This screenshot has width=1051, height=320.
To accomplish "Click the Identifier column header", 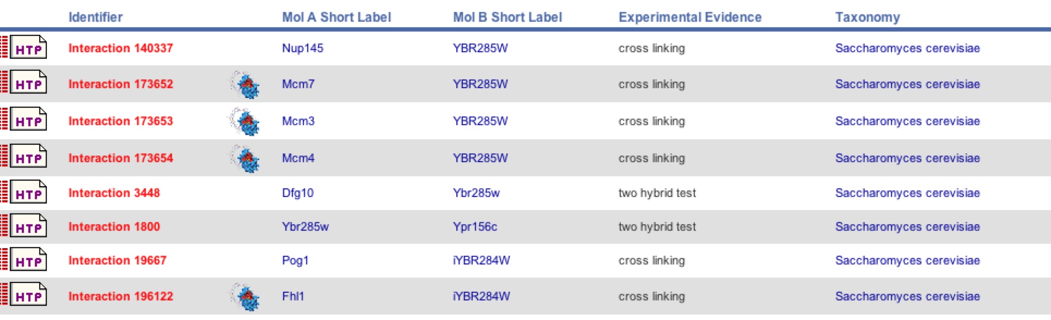I will point(95,17).
